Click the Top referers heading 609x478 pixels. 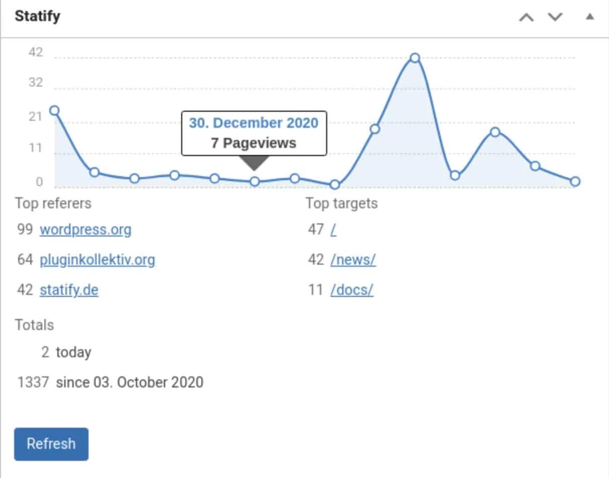pos(53,203)
